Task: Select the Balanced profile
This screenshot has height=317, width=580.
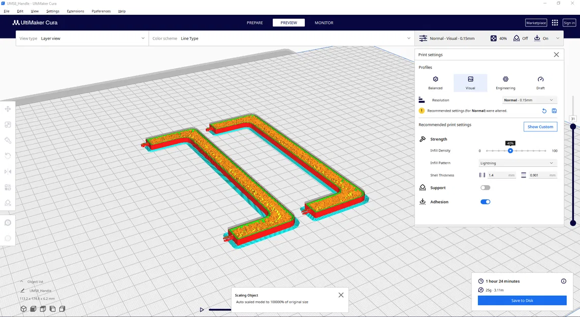Action: [435, 83]
